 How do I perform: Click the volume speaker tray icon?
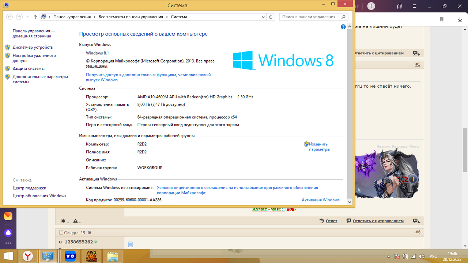pos(422,256)
